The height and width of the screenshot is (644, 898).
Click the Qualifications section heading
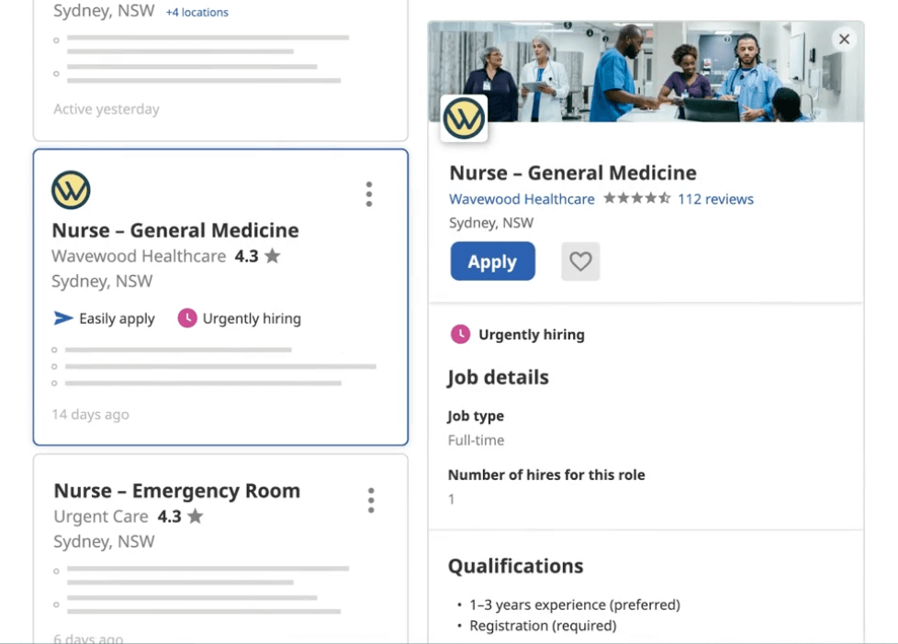pos(515,566)
